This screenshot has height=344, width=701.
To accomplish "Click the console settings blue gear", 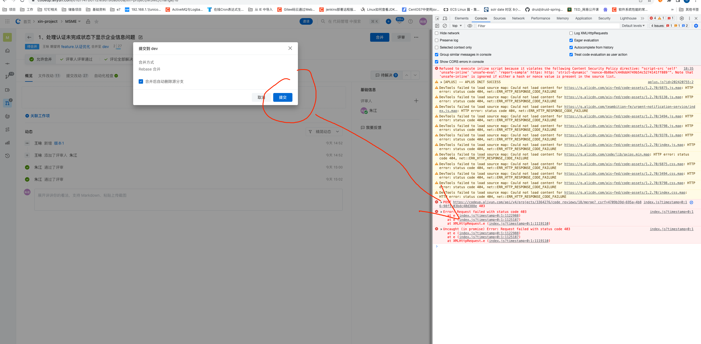I will (696, 26).
